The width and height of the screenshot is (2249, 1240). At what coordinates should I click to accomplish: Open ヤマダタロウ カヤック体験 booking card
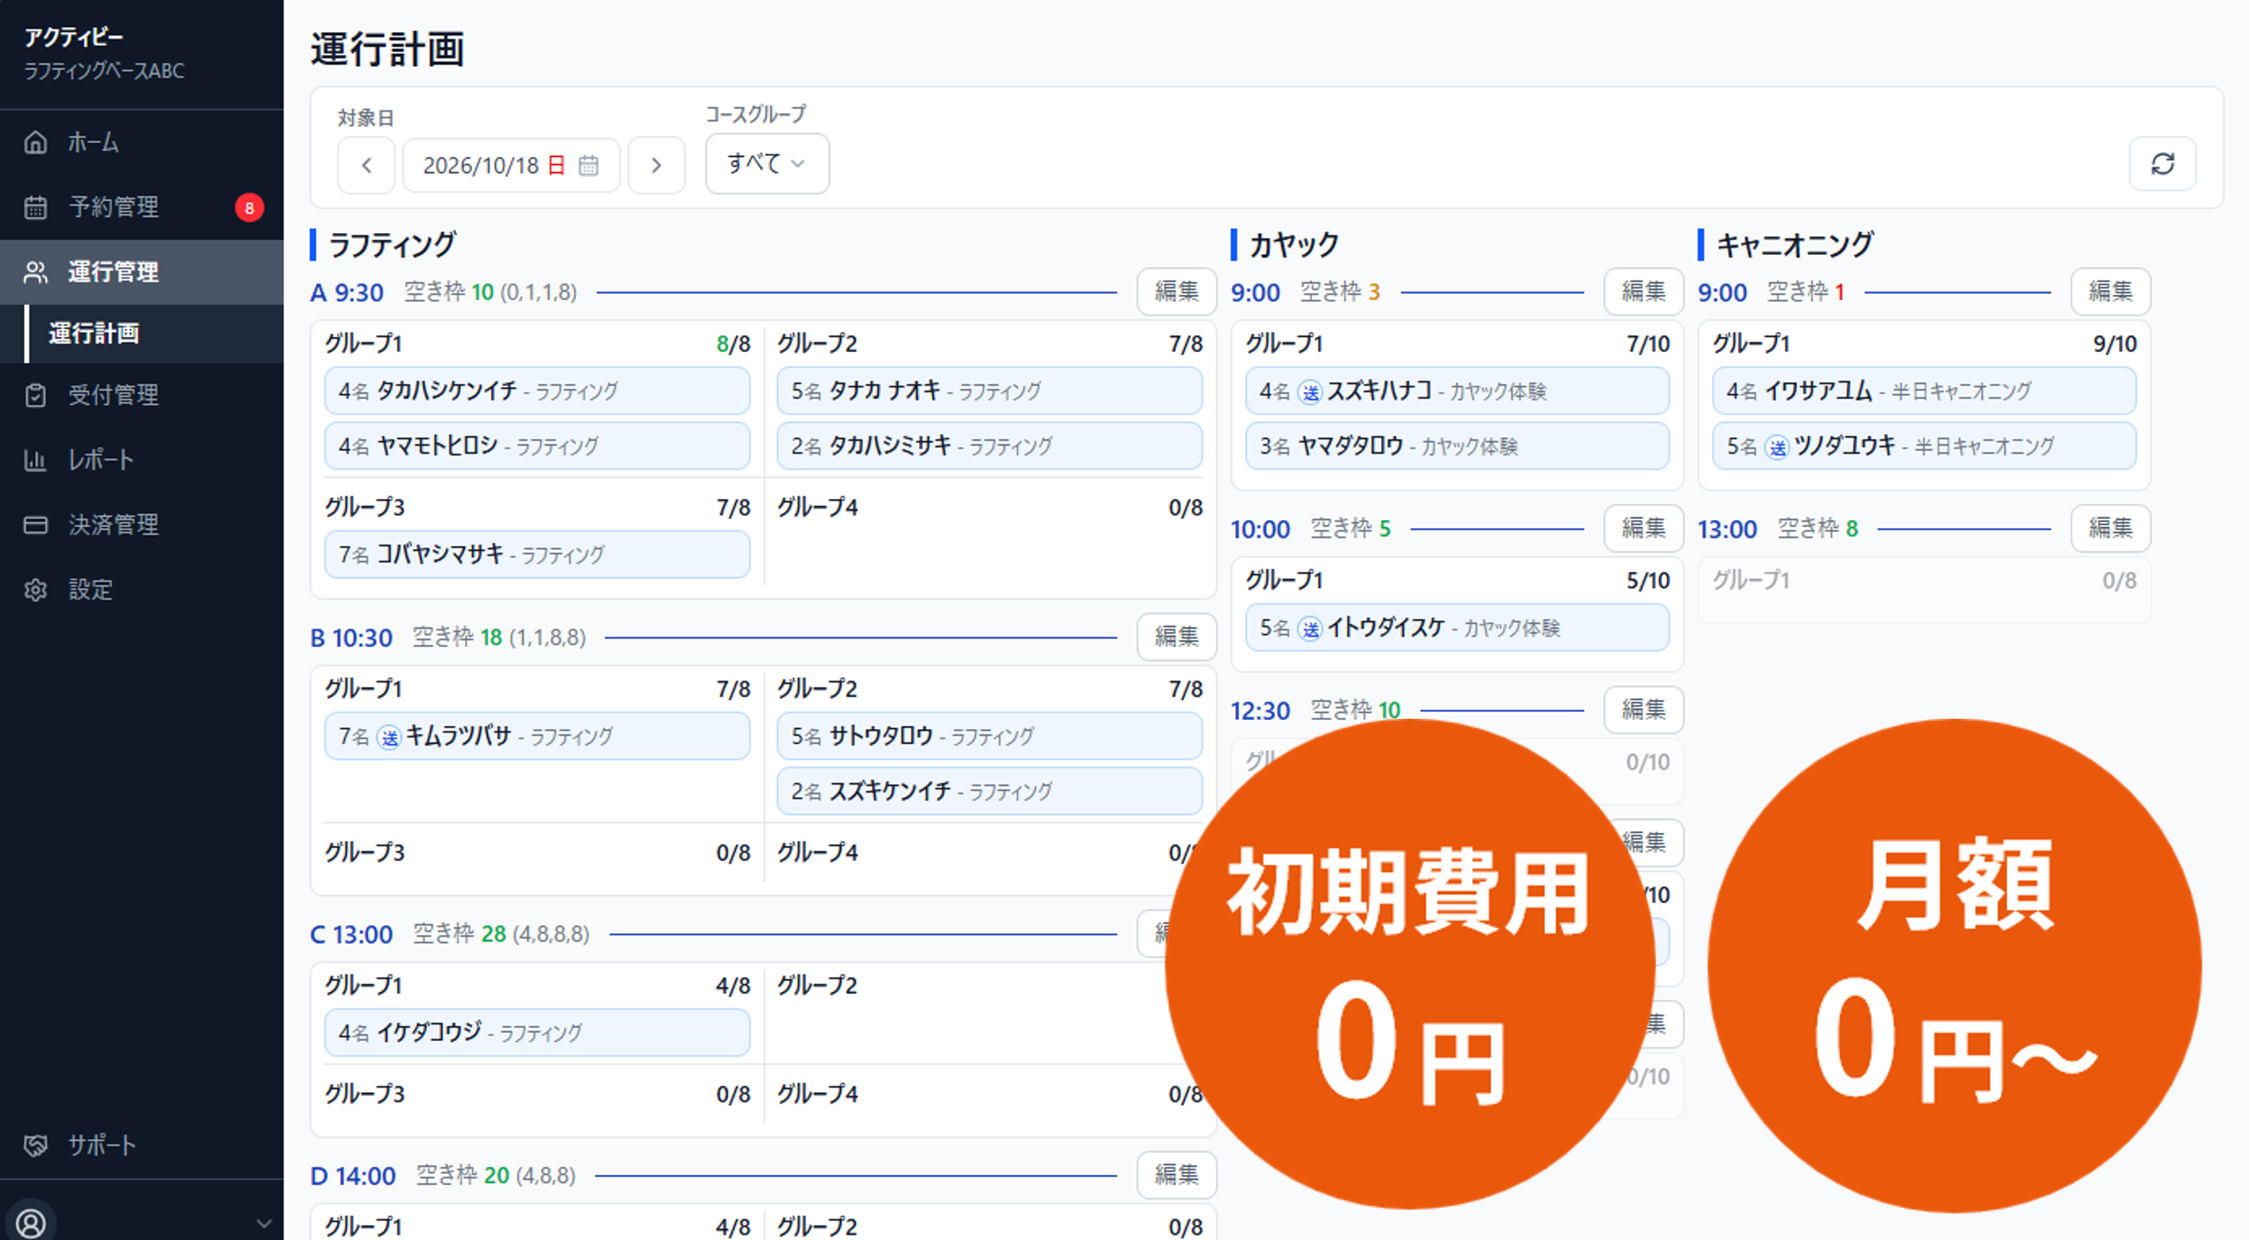click(1457, 446)
